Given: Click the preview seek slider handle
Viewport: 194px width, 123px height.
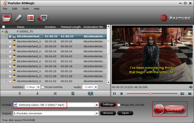Looking at the screenshot, I should (x=150, y=93).
